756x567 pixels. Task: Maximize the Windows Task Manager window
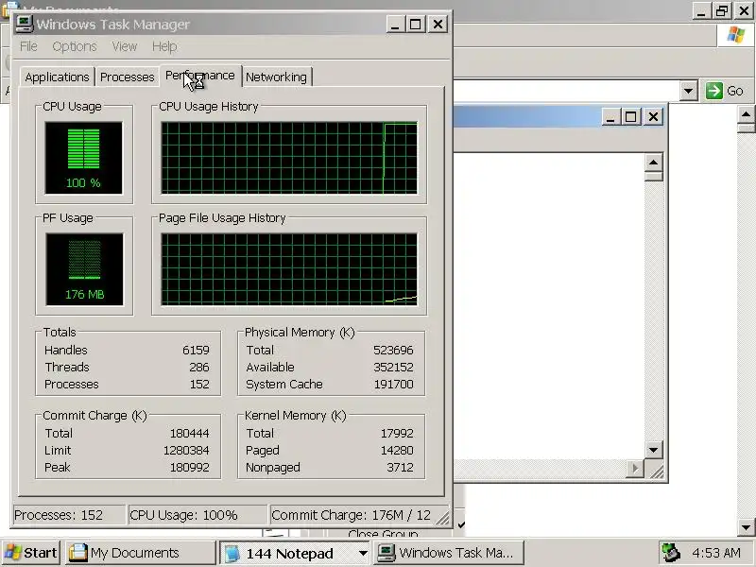pyautogui.click(x=416, y=25)
